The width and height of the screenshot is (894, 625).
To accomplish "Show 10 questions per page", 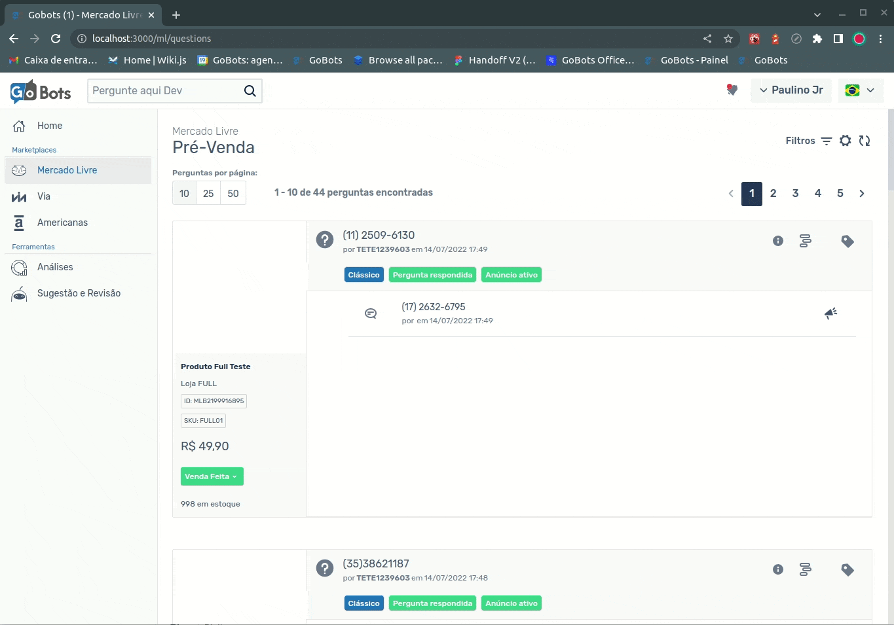I will [x=185, y=193].
